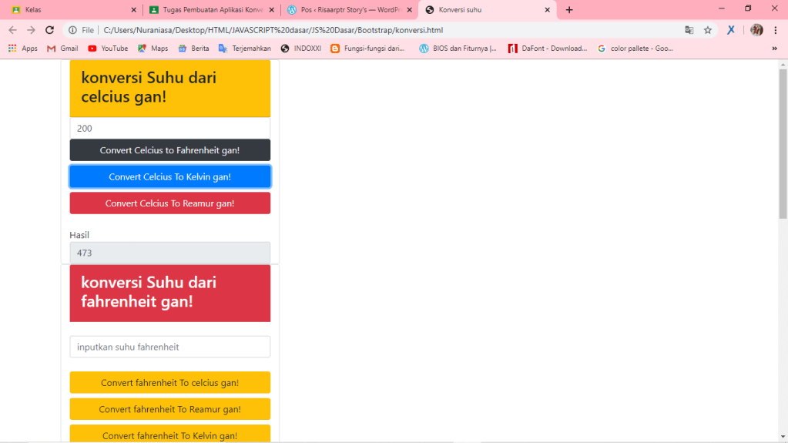Click the translate page icon
Screen dimensions: 788x443
tap(689, 30)
